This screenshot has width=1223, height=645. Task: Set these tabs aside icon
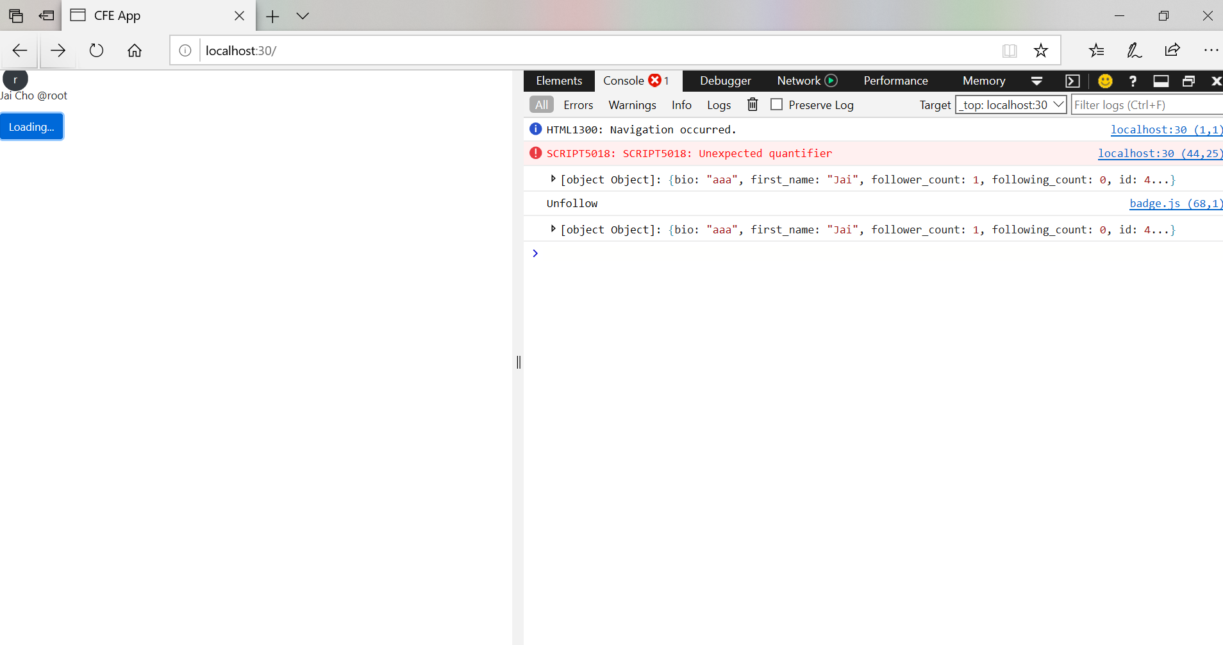tap(46, 15)
